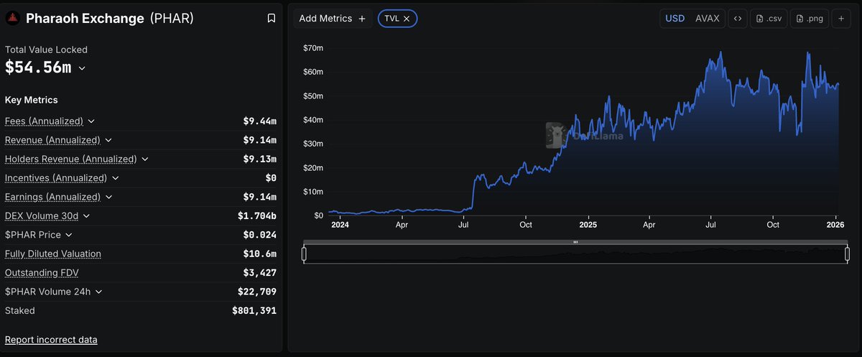Expand $PHAR Volume 24h row
Screen dimensions: 862x357
click(98, 292)
